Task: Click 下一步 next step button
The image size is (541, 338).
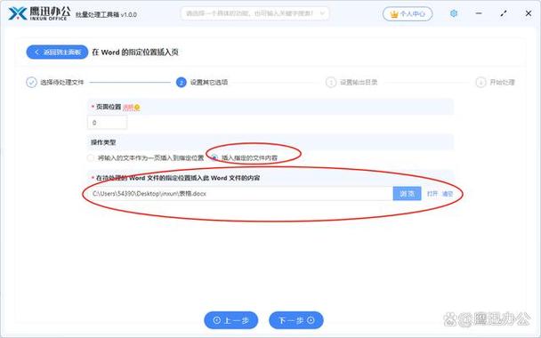Action: coord(296,320)
